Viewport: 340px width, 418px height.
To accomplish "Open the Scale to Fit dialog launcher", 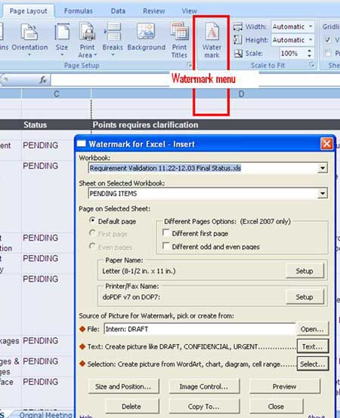I will (311, 65).
